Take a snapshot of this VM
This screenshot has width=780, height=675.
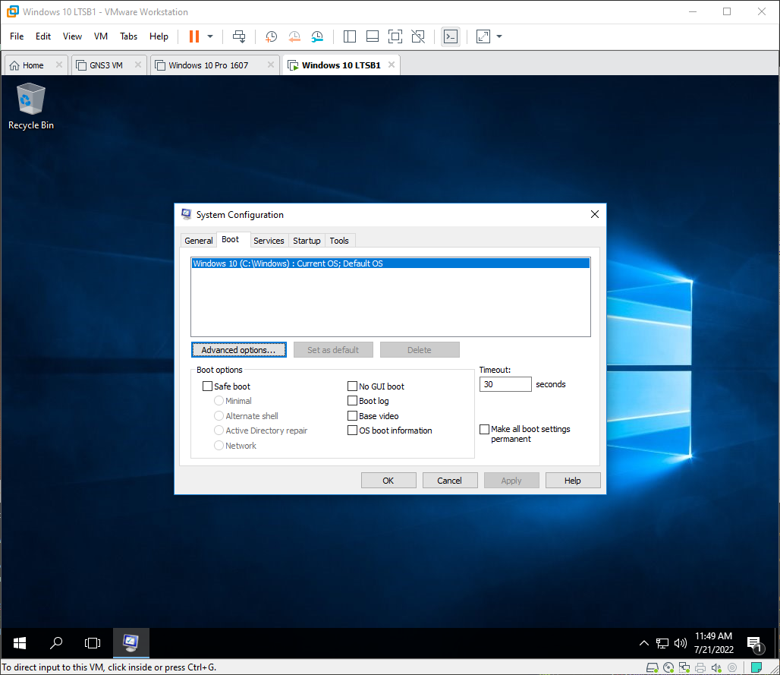pos(271,36)
